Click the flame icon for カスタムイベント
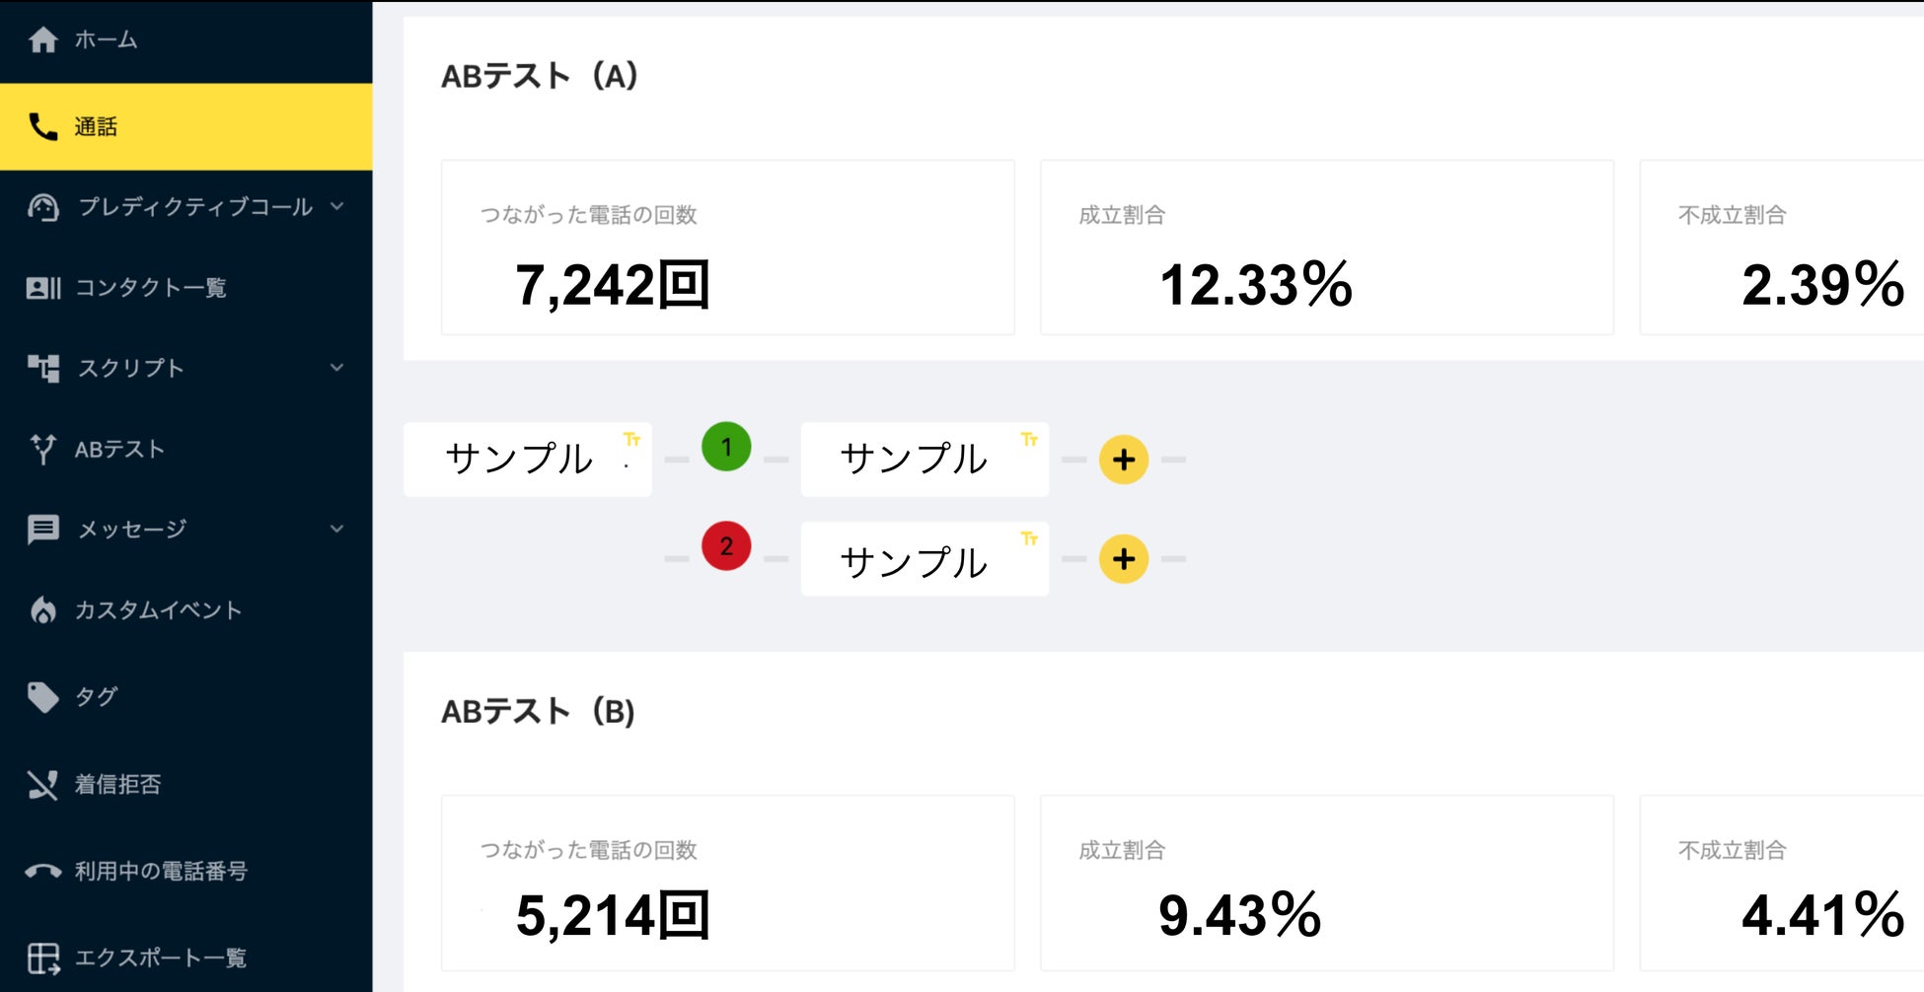This screenshot has width=1924, height=992. click(x=42, y=610)
